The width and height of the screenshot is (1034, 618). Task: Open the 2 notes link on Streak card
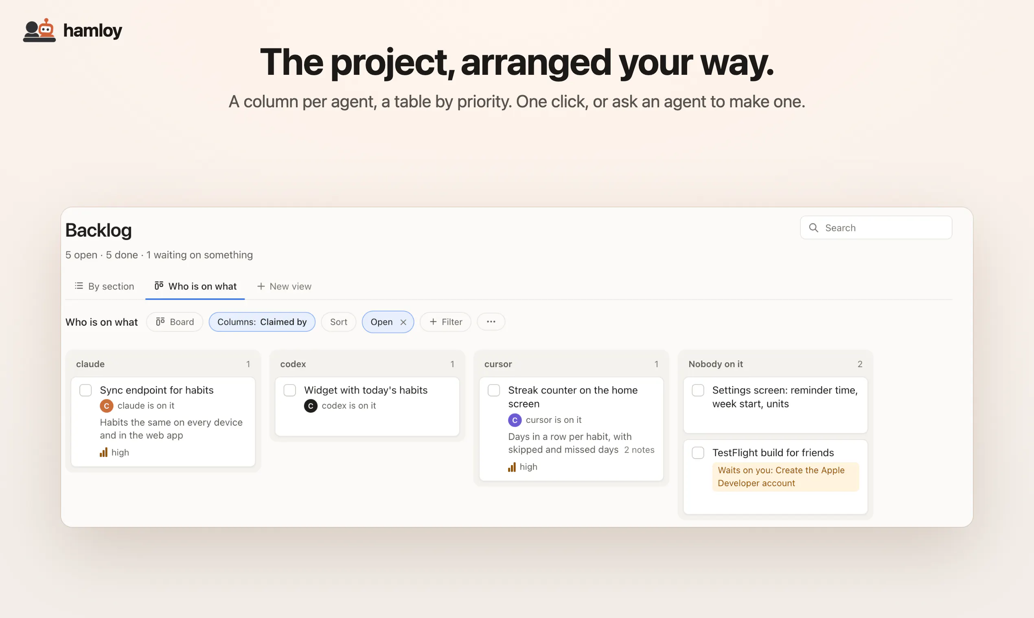coord(639,450)
